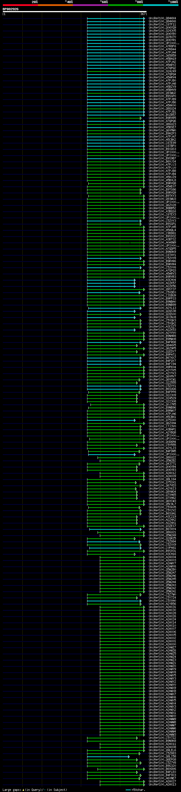The image size is (181, 792).
Task: Select hit label UniRef100_Q8LI58
Action: [x=162, y=756]
